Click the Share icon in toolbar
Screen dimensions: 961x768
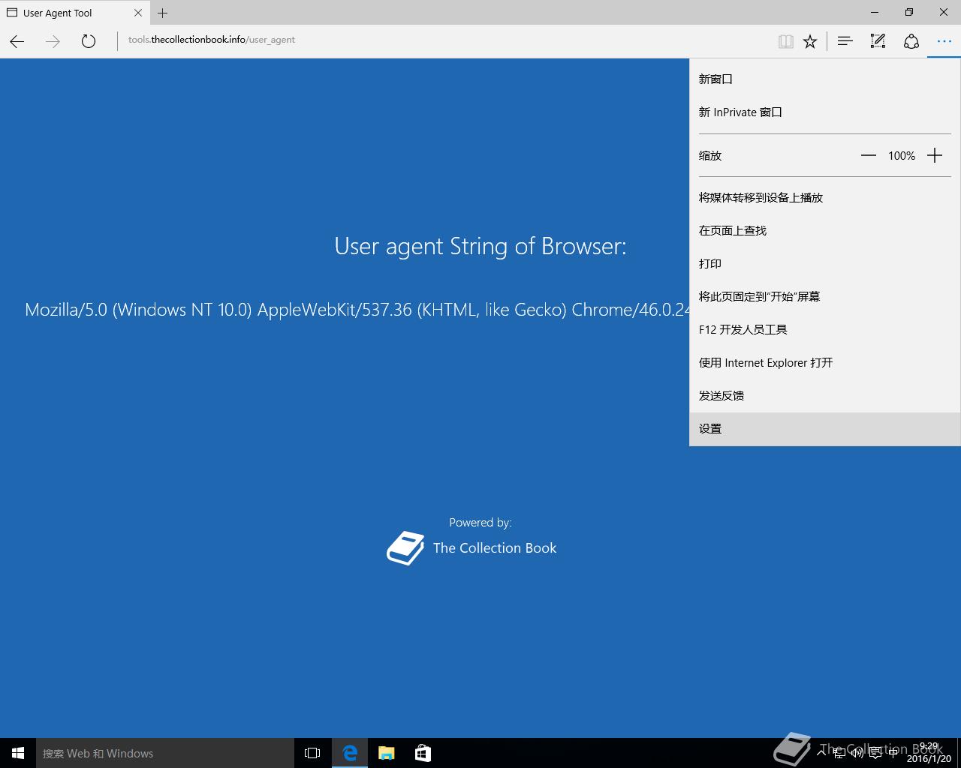(x=911, y=41)
